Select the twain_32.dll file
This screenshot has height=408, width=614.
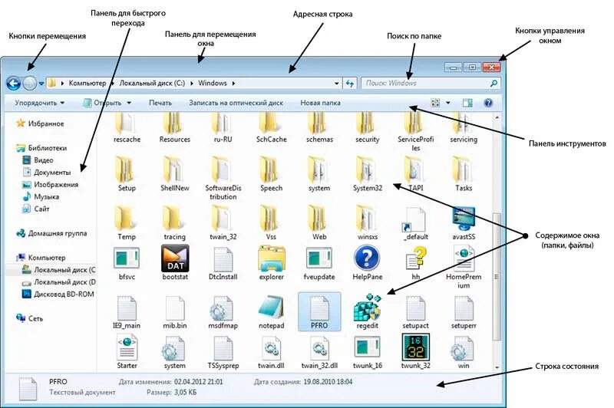pos(319,352)
